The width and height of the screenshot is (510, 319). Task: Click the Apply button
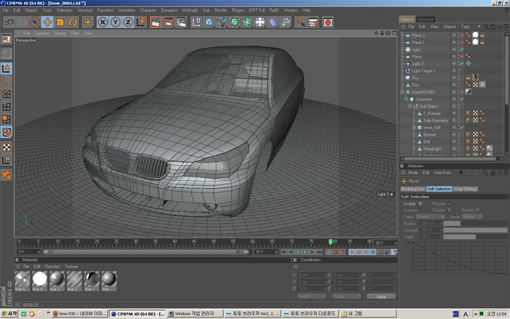click(381, 297)
